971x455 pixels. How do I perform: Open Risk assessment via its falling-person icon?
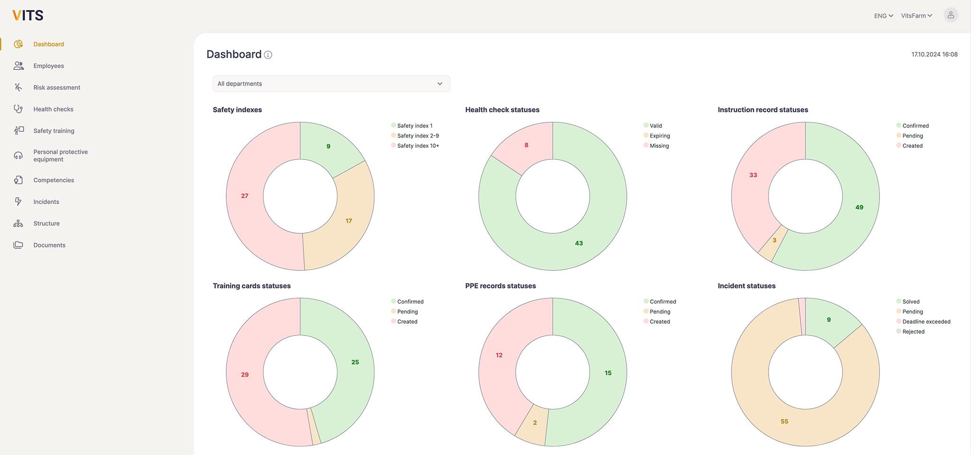(x=18, y=87)
